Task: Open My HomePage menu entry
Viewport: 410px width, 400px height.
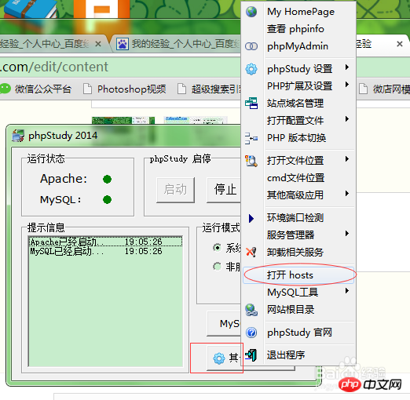Action: (298, 12)
